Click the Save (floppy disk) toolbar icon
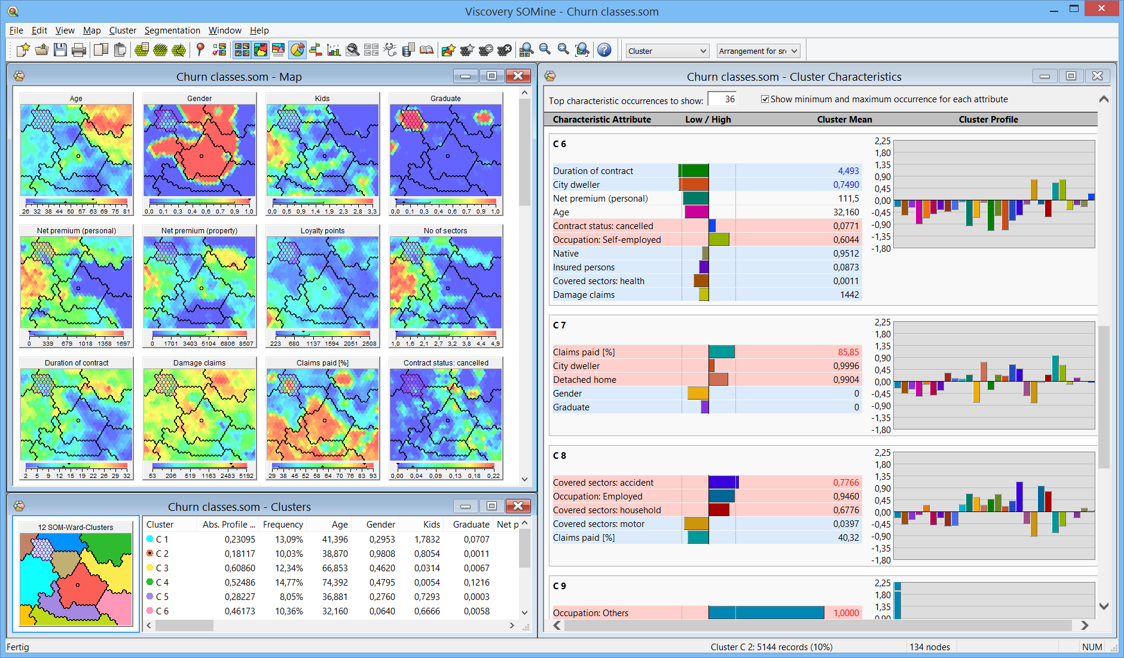Image resolution: width=1124 pixels, height=658 pixels. coord(60,50)
